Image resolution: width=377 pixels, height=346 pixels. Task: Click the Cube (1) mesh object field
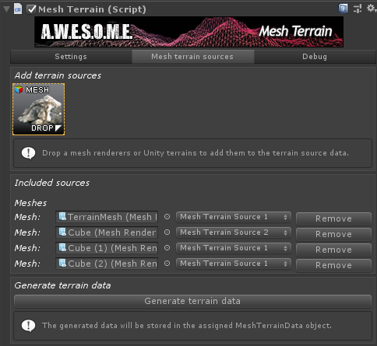click(x=107, y=248)
